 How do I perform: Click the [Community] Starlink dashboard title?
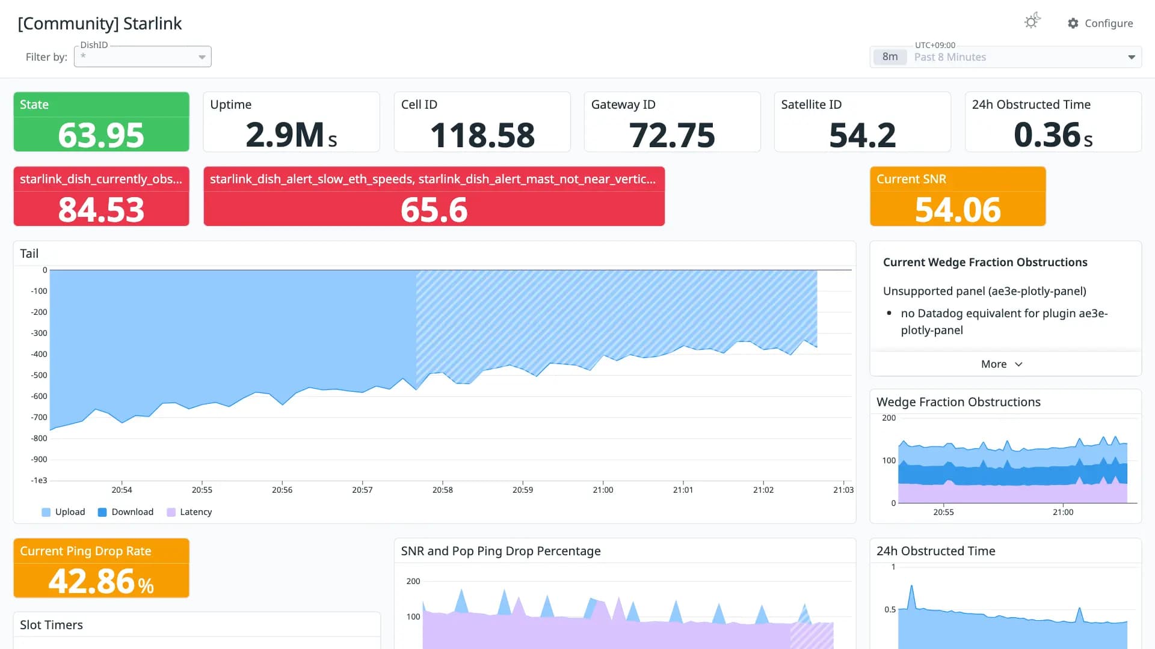(x=99, y=23)
